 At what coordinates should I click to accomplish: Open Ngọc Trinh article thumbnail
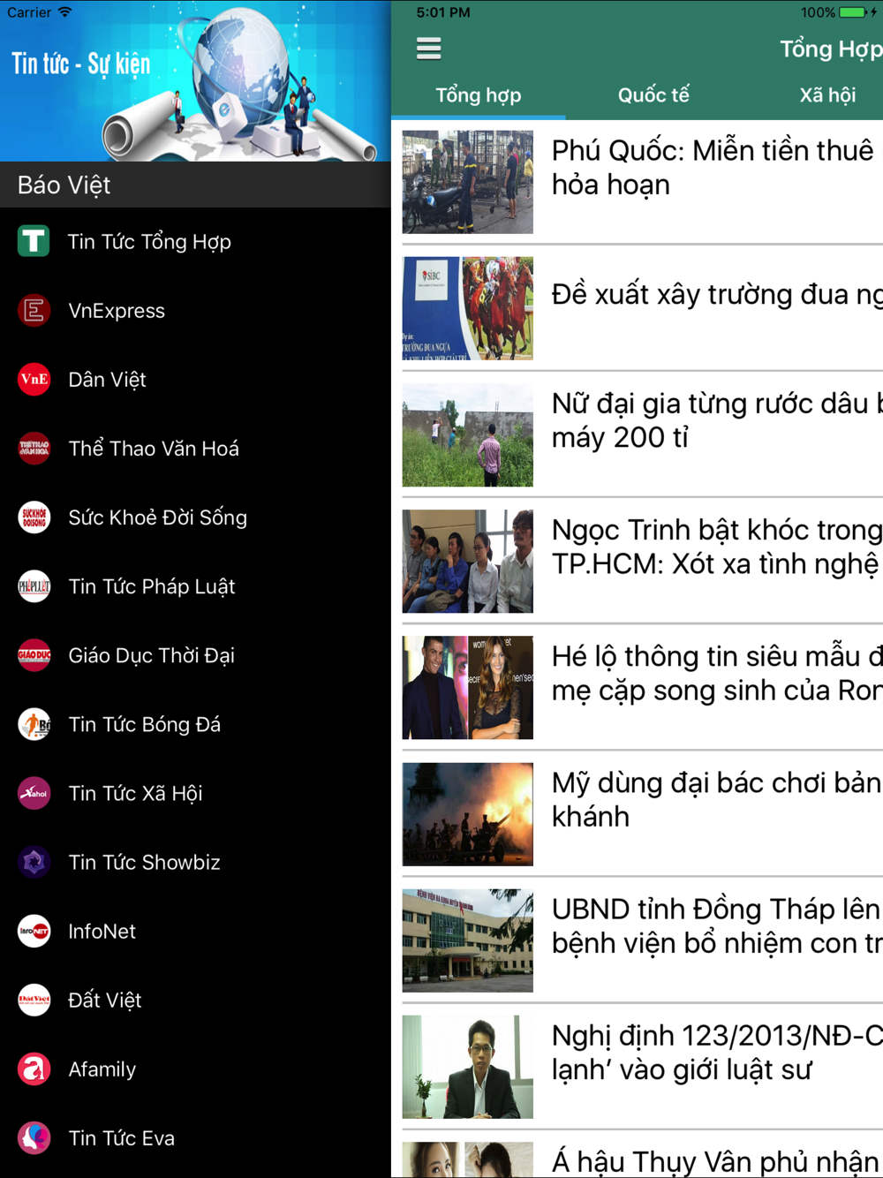468,561
